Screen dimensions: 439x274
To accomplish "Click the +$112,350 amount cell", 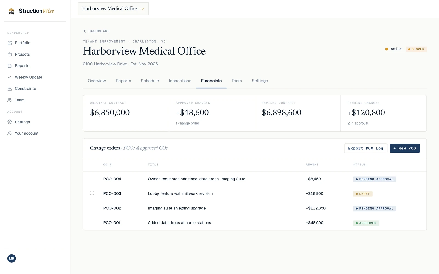I will click(x=316, y=208).
